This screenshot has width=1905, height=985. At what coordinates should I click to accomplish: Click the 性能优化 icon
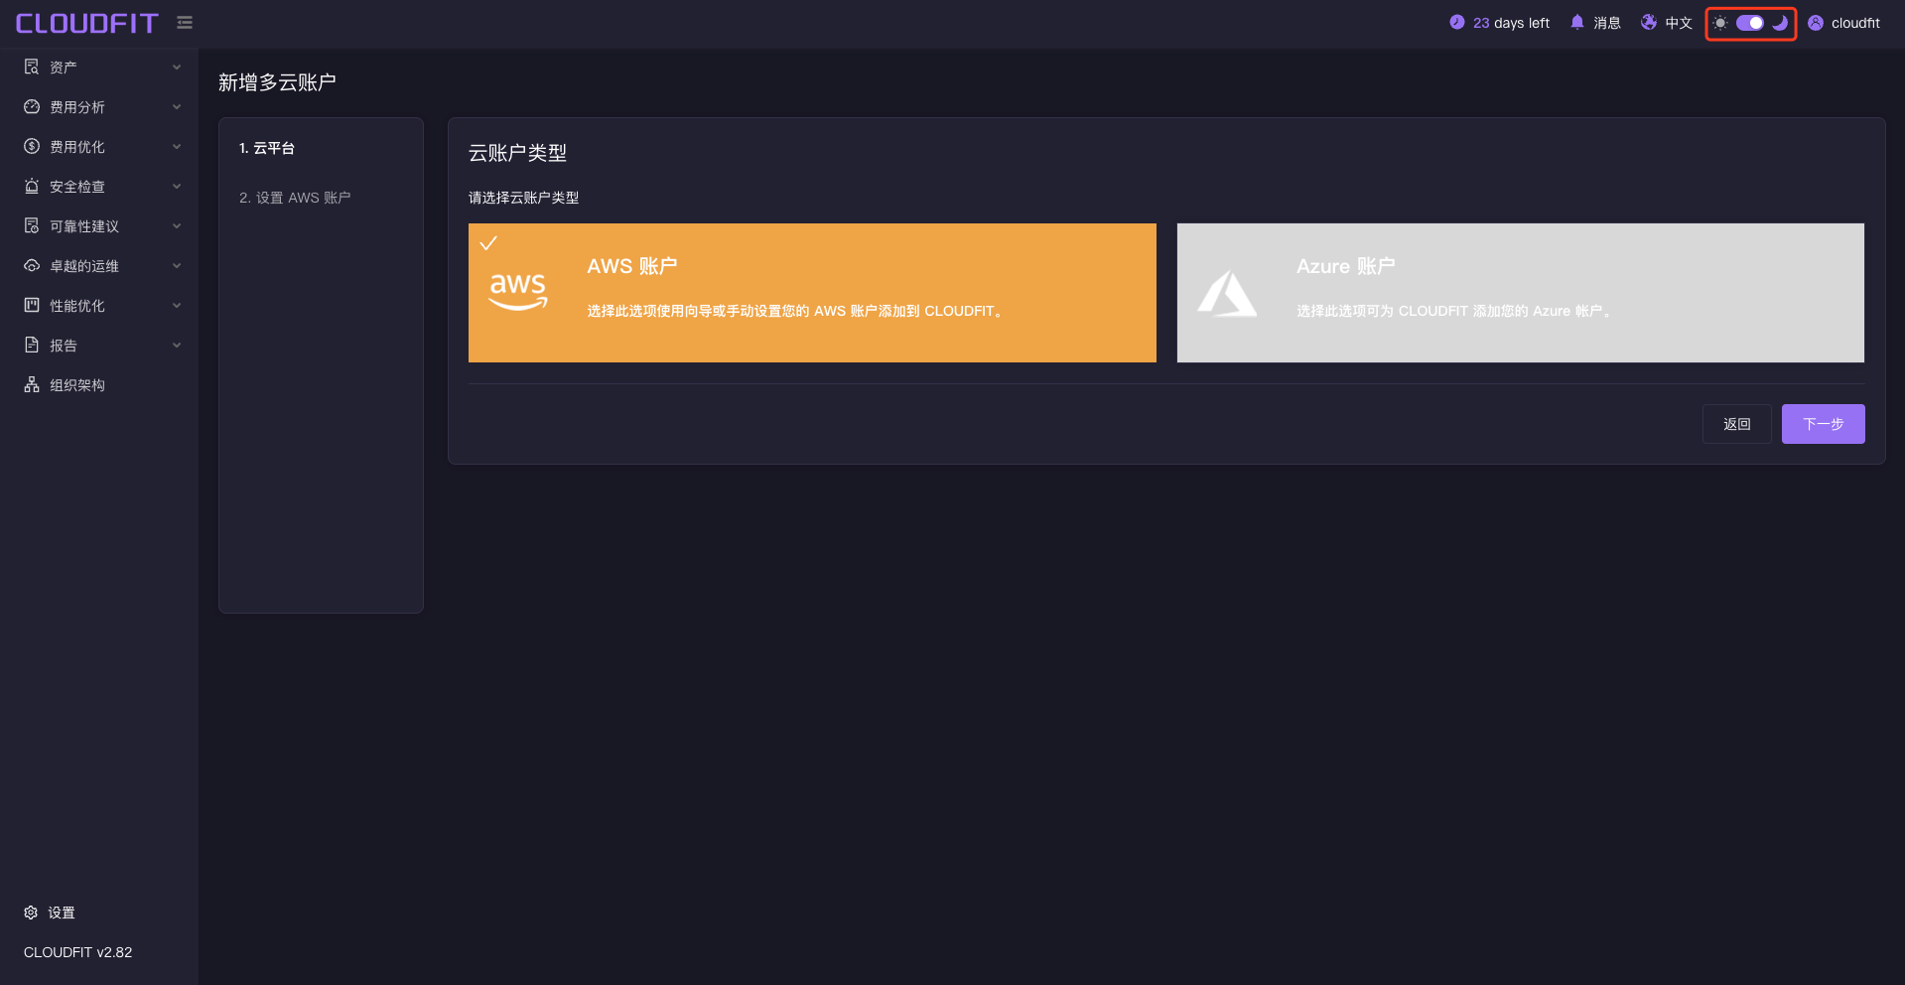[x=32, y=305]
